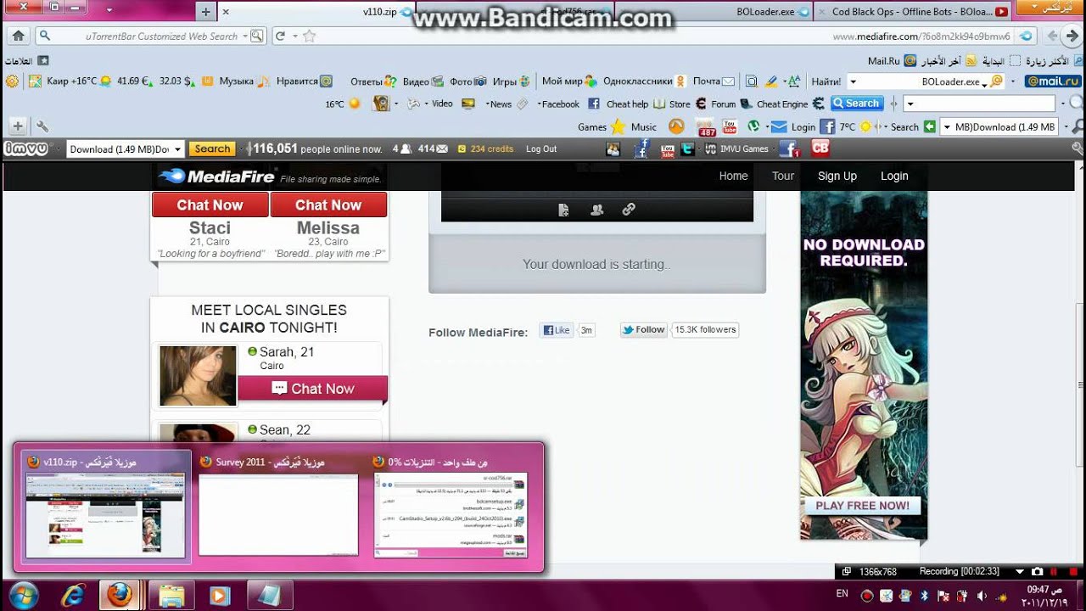Expand the history dropdown beside the reload button
Viewport: 1086px width, 611px height.
coord(295,36)
